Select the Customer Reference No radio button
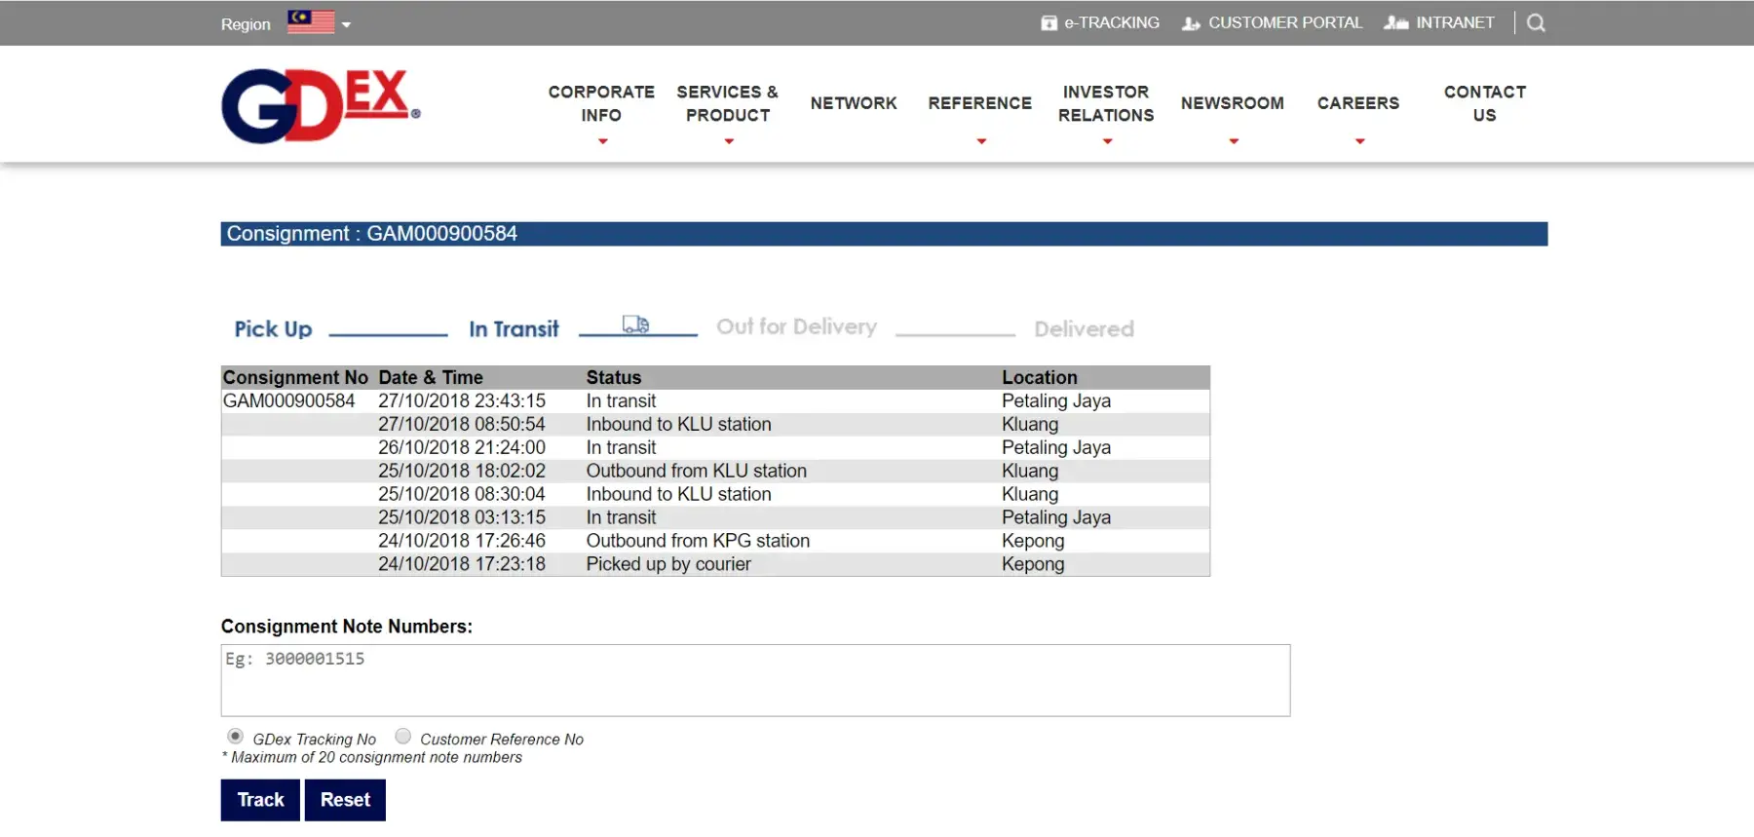 pyautogui.click(x=402, y=737)
